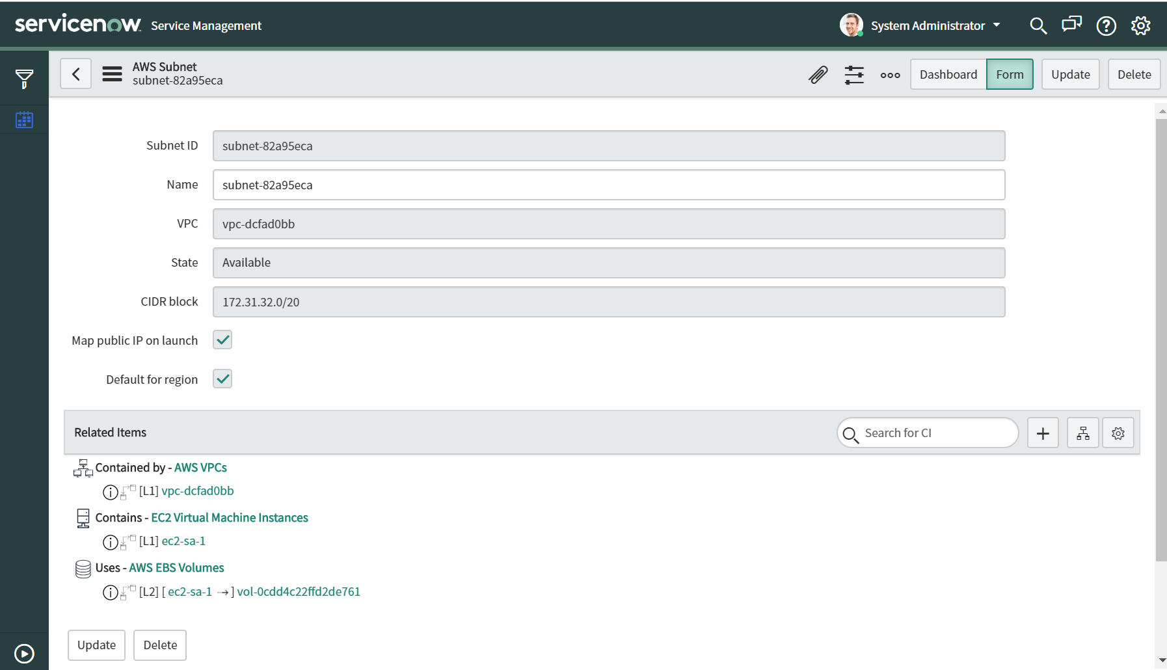The height and width of the screenshot is (670, 1167).
Task: Toggle Map public IP on launch checkbox
Action: [x=222, y=340]
